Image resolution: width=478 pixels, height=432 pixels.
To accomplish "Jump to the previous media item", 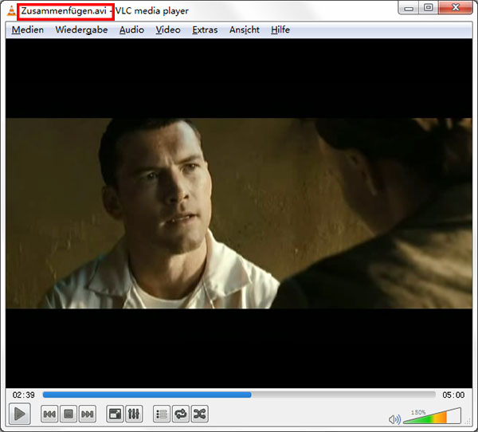I will coord(49,414).
